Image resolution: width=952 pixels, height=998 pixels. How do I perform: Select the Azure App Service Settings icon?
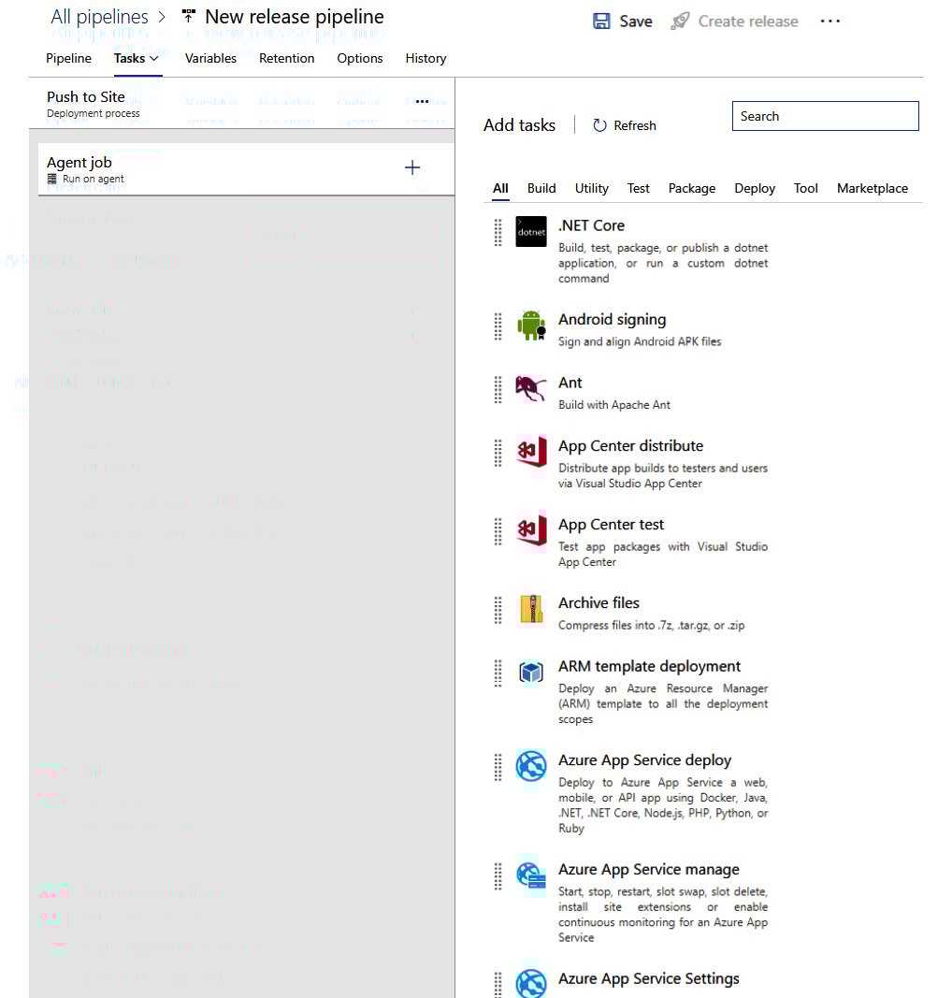point(531,984)
